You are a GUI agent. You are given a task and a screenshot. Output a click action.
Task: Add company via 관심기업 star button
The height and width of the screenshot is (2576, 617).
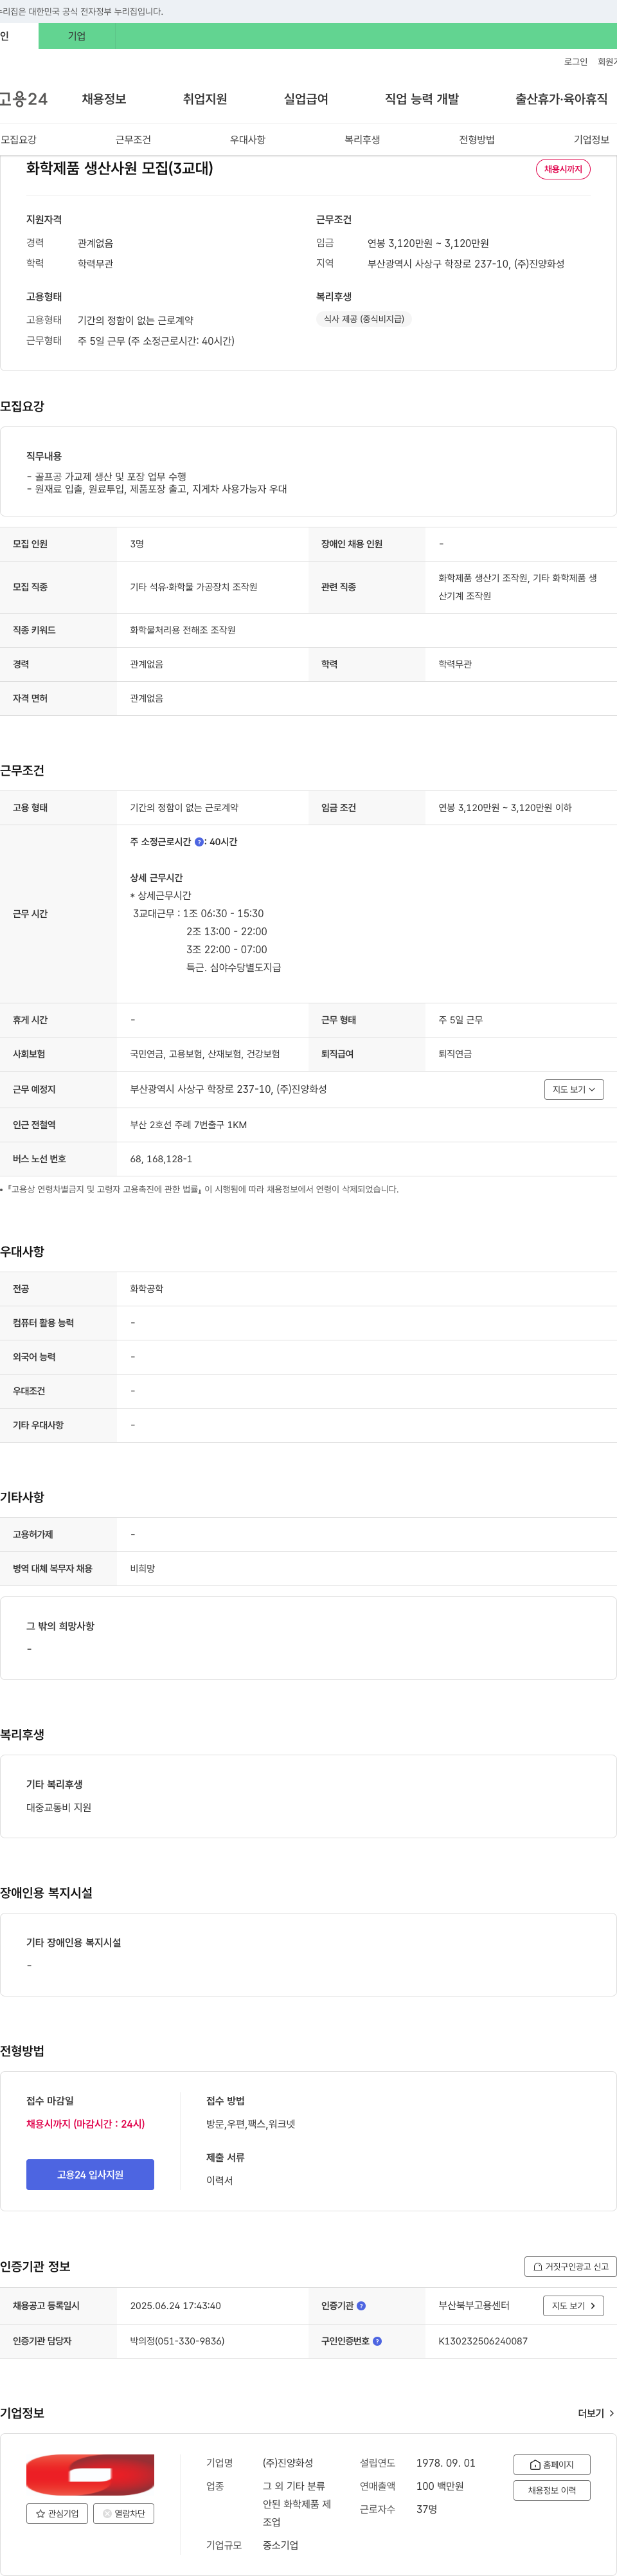click(57, 2513)
